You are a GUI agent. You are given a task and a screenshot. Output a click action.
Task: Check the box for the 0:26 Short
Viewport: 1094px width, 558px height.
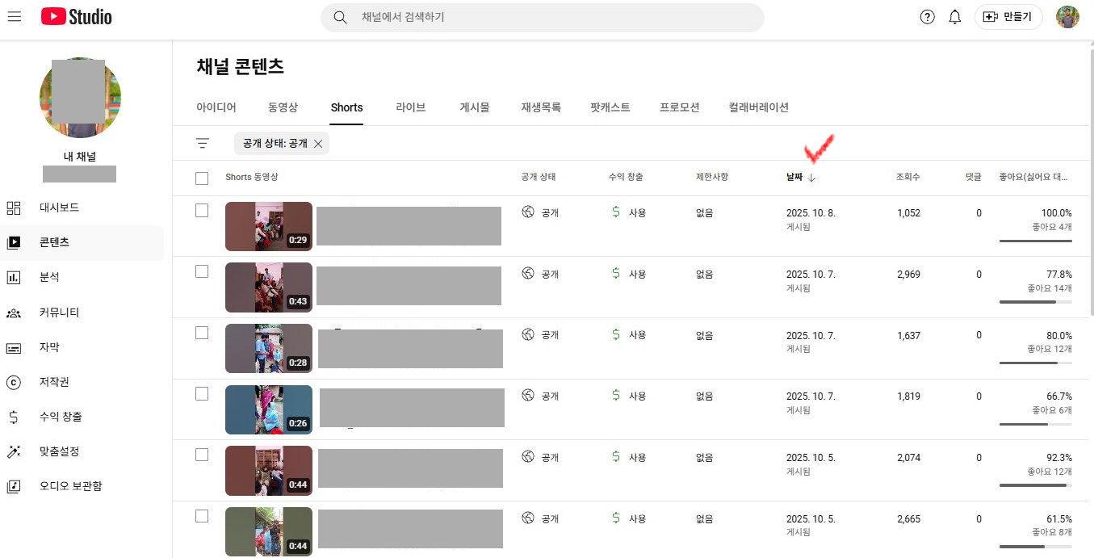click(x=202, y=394)
